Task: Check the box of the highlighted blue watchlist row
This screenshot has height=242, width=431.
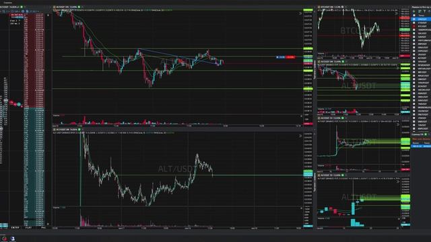Action: [x=414, y=19]
